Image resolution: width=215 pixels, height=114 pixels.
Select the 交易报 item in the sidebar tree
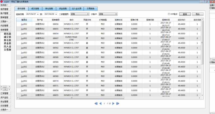tap(7, 50)
